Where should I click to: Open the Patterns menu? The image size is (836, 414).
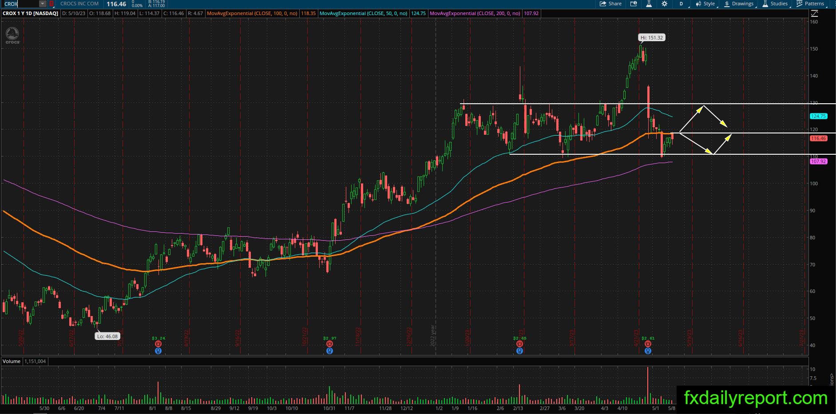pyautogui.click(x=811, y=4)
